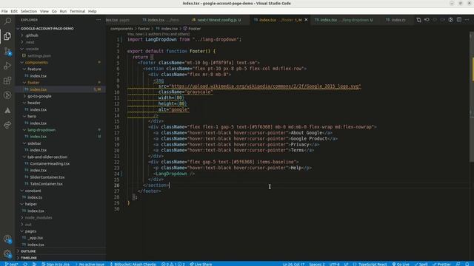The image size is (474, 266).
Task: Open the Help menu
Action: pos(92,11)
